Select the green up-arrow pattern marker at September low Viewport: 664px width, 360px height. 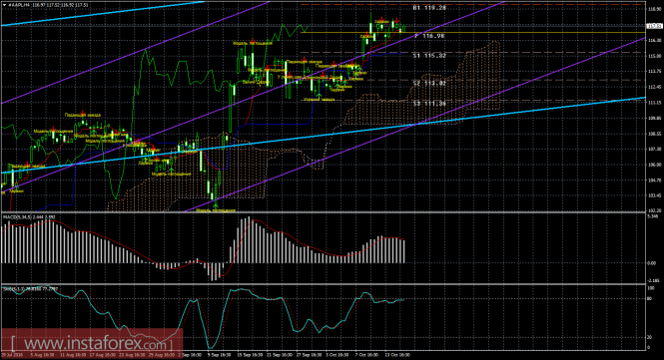(216, 206)
